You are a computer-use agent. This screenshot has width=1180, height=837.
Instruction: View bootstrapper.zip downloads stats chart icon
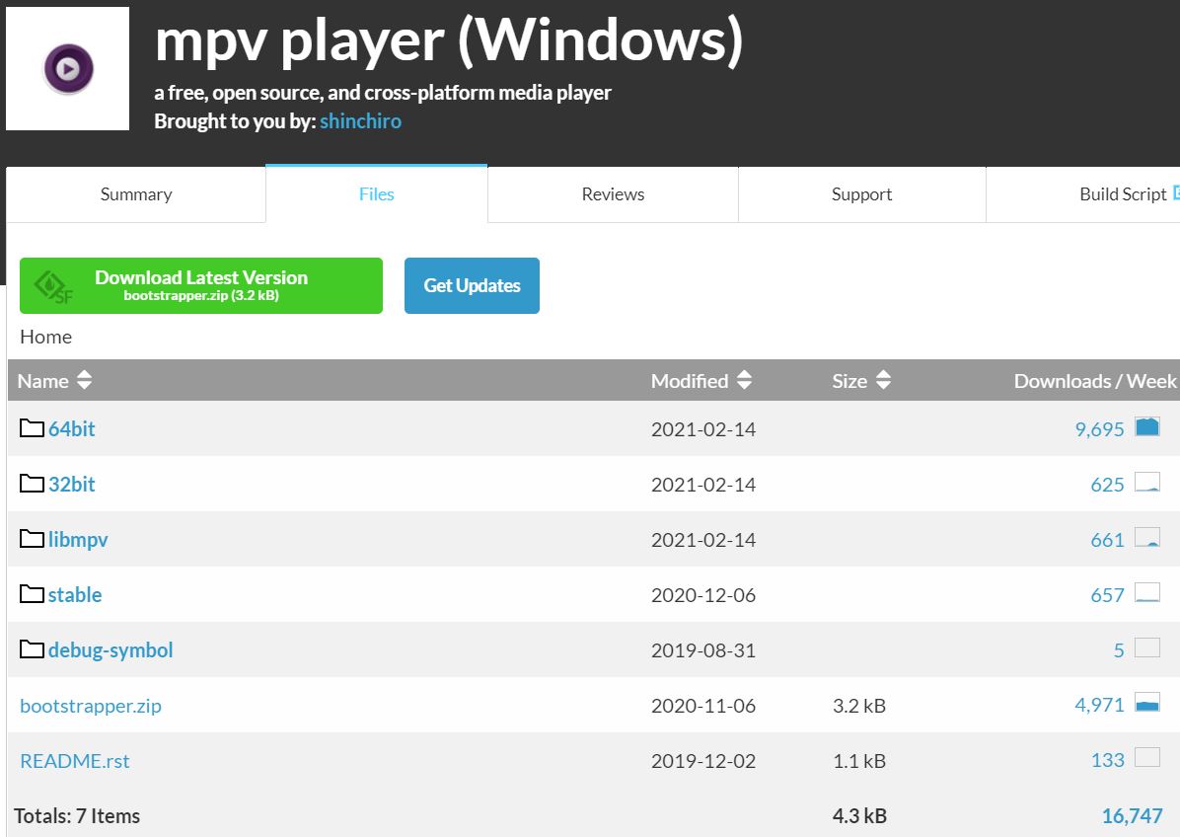pos(1146,703)
